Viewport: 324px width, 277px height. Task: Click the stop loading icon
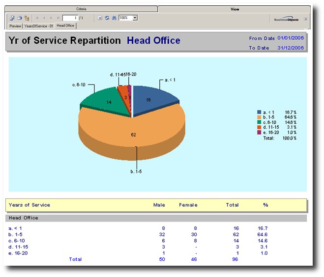coord(100,18)
